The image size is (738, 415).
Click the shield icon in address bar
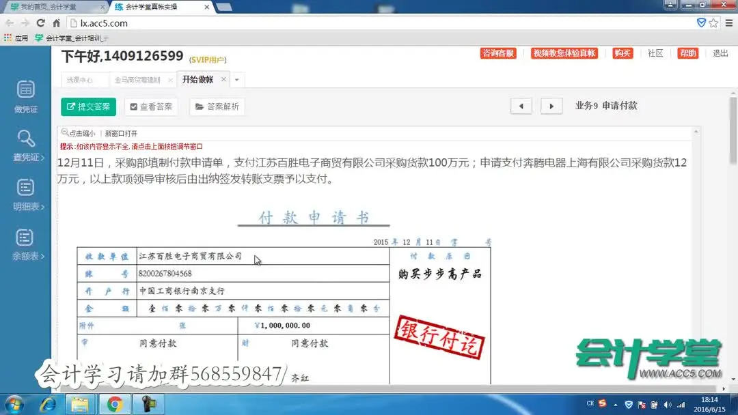click(701, 23)
